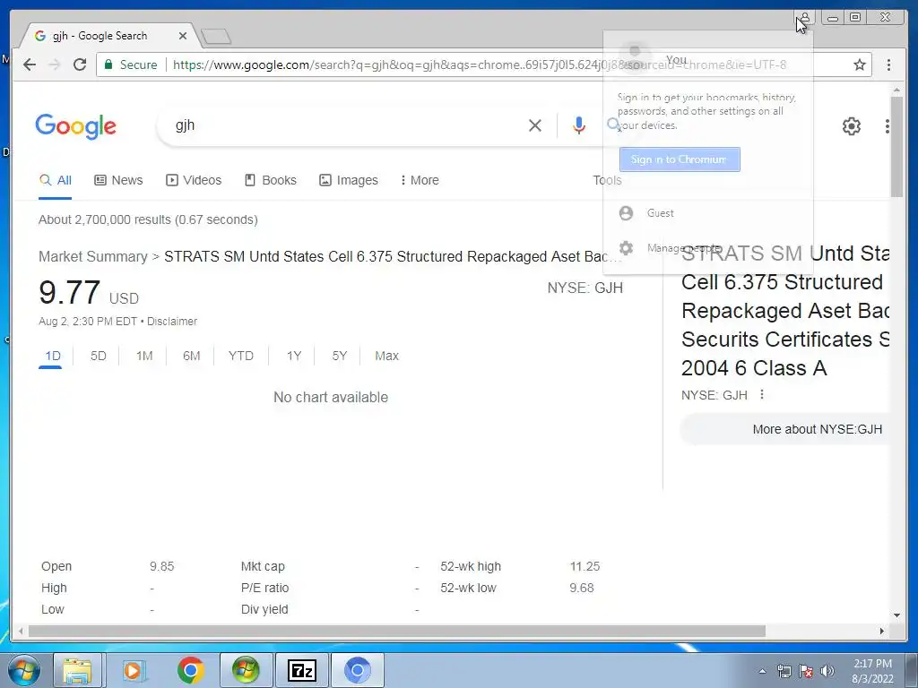Open a new tab
The image size is (918, 688).
[216, 37]
